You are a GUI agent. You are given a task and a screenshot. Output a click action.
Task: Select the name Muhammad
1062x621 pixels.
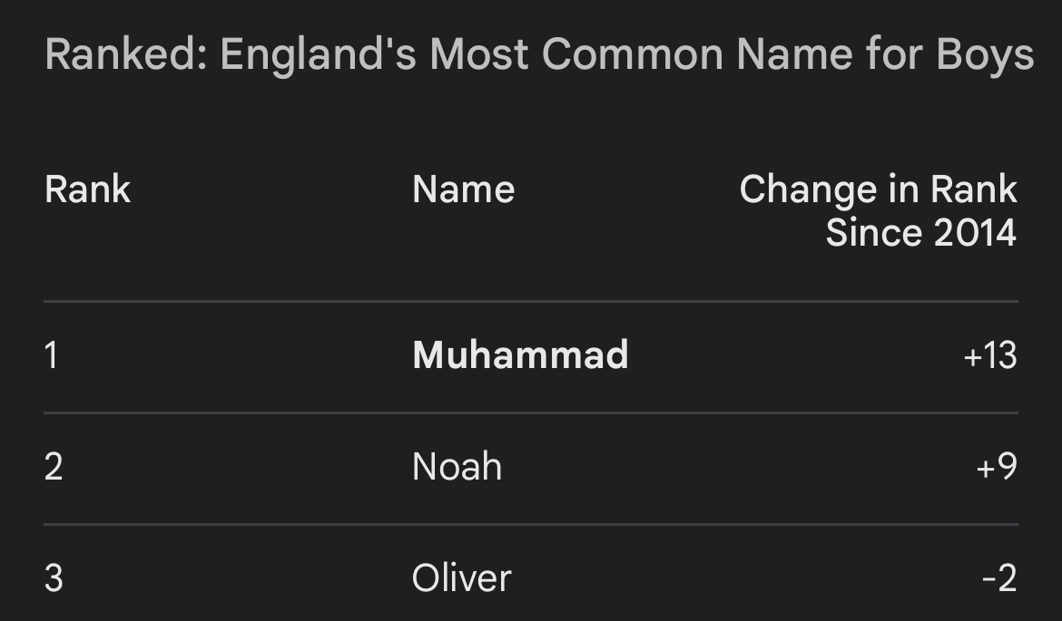pos(520,354)
